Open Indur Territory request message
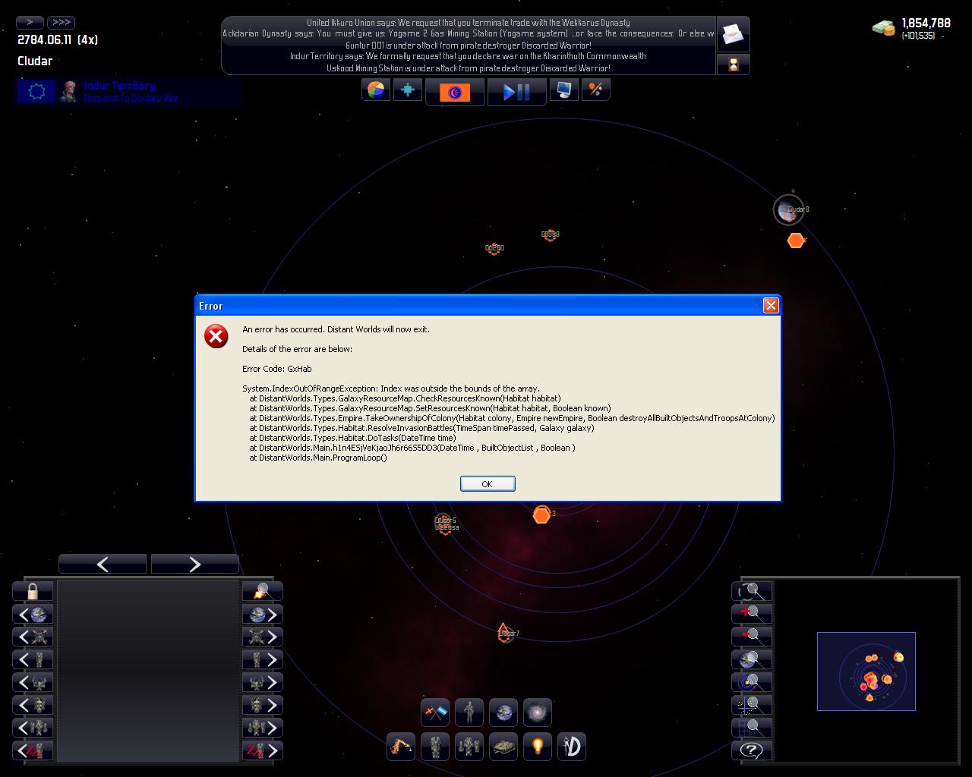The image size is (972, 777). tap(128, 92)
